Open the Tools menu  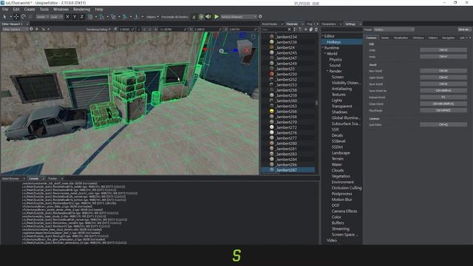44,10
